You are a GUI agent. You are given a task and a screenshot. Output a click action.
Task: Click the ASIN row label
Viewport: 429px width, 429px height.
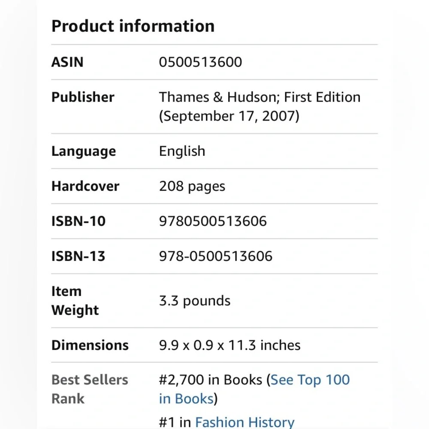(67, 62)
